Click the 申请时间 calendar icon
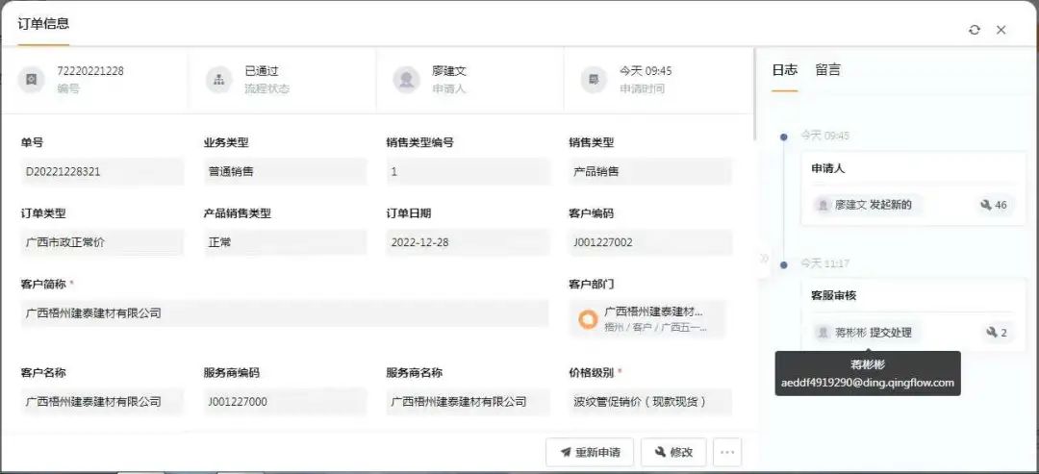1039x474 pixels. tap(594, 80)
